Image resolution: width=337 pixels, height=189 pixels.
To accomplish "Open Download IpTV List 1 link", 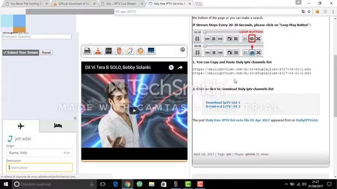I will click(223, 102).
